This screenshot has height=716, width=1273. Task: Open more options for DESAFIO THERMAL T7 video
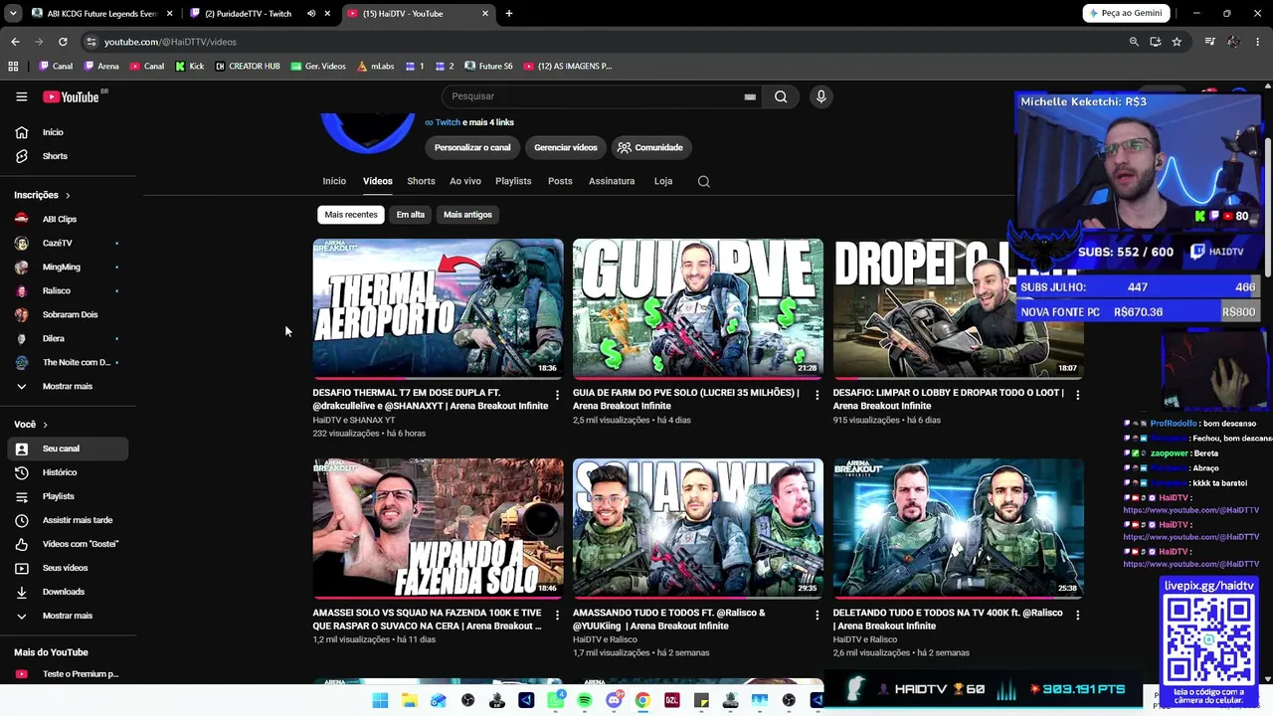tap(557, 395)
